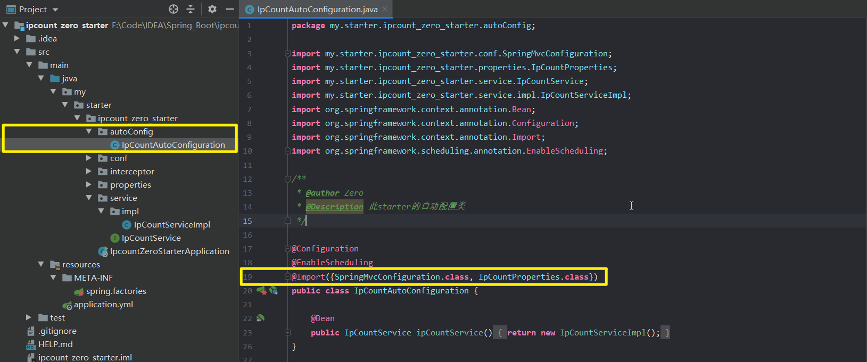Collapse all via the Project panel toolbar icon
Viewport: 867px width, 362px height.
[191, 9]
